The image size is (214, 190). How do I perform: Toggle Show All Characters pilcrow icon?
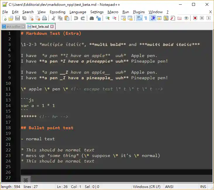146,18
